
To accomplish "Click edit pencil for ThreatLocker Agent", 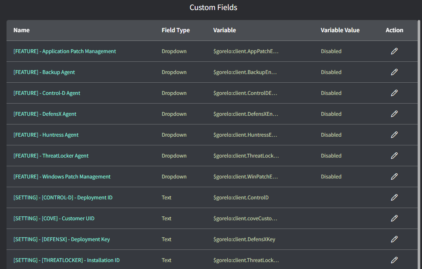I will pos(394,156).
